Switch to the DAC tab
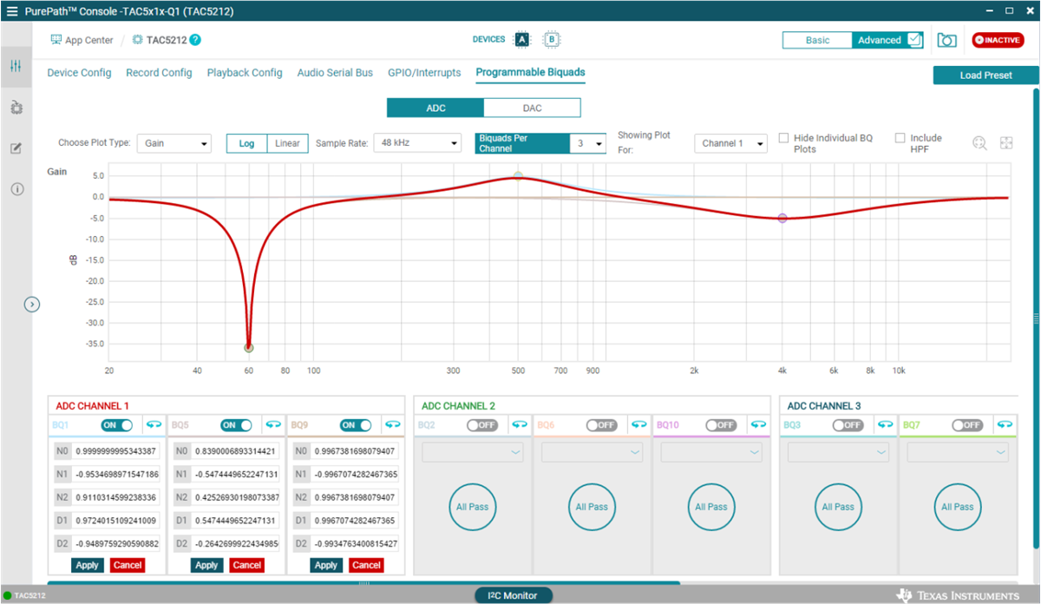The height and width of the screenshot is (604, 1041). 532,108
